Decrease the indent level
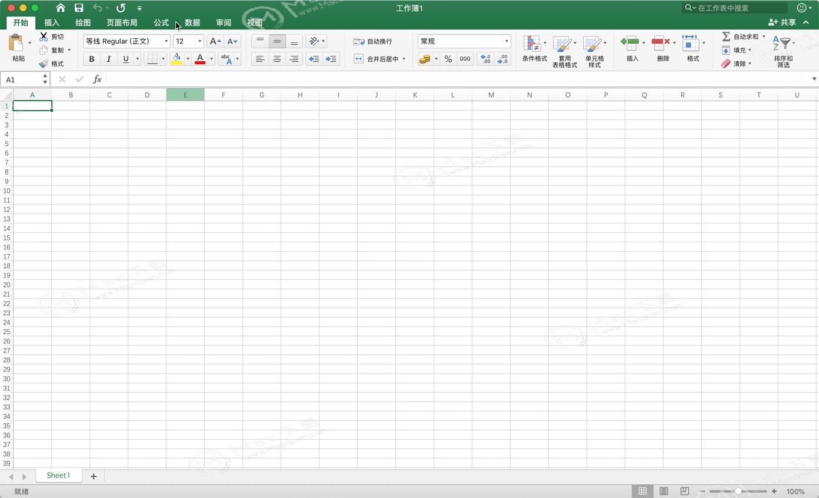This screenshot has height=498, width=819. tap(314, 59)
